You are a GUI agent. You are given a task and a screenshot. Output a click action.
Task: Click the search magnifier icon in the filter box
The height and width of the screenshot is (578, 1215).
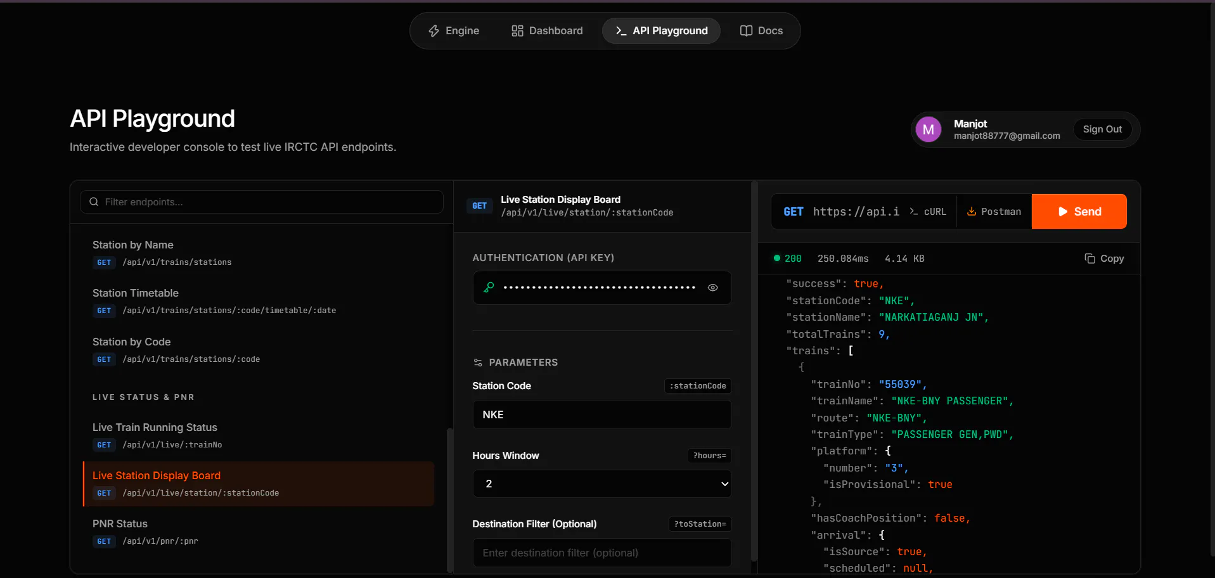[x=94, y=202]
